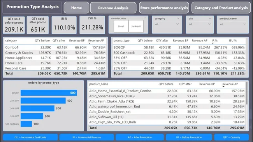The width and height of the screenshot is (253, 142).
Task: Click the QTY sold after promo card
Action: (38, 25)
